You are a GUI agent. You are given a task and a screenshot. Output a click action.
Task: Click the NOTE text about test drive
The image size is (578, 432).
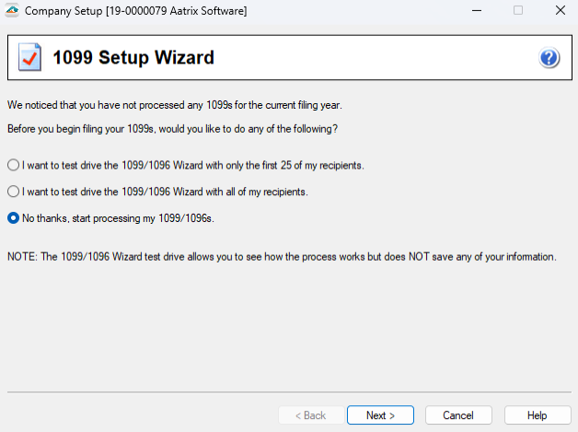coord(282,257)
